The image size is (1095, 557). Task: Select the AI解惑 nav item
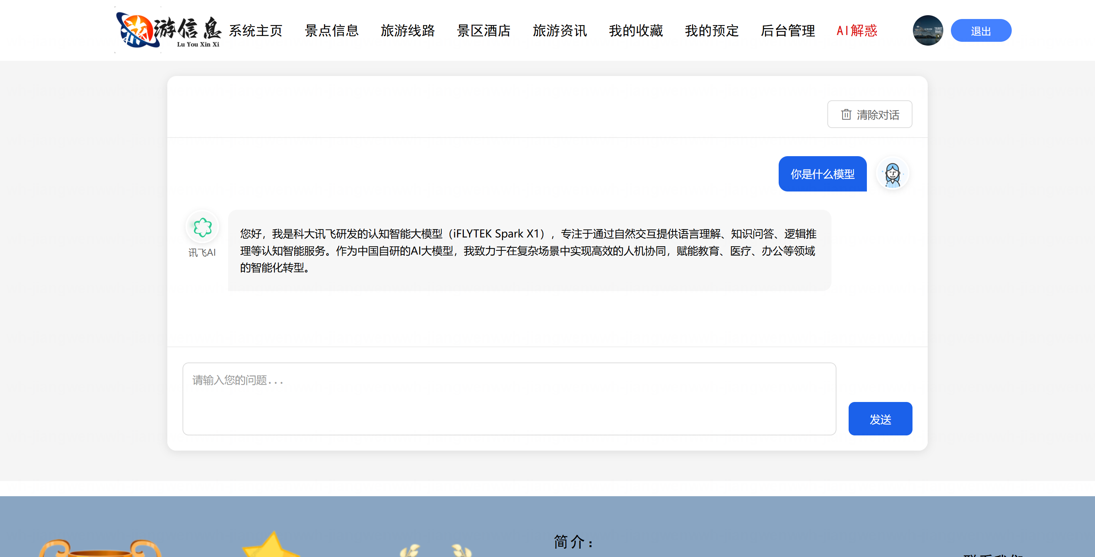pos(857,31)
